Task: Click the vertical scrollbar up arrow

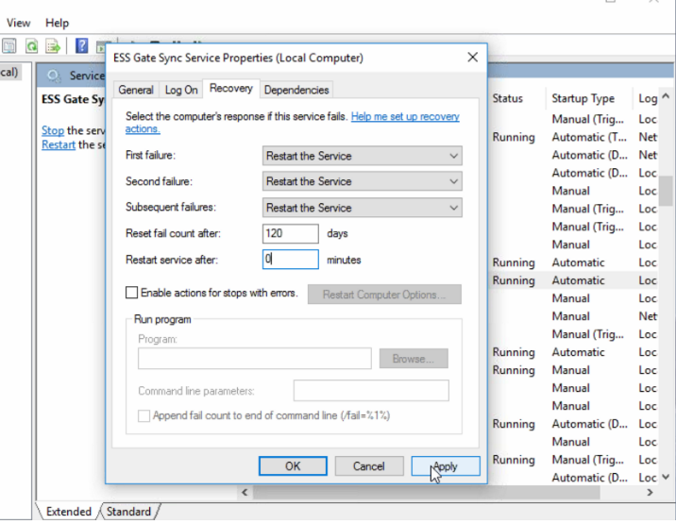Action: click(x=666, y=96)
